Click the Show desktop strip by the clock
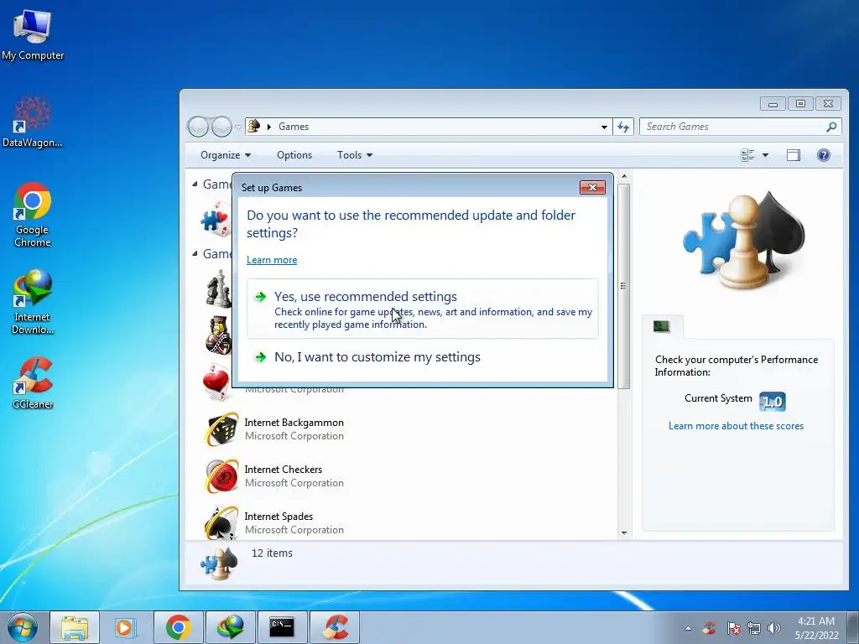This screenshot has height=644, width=859. tap(853, 627)
